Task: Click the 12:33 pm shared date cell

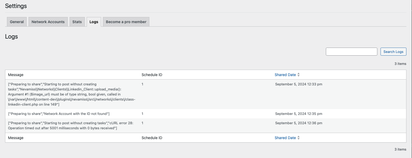Action: coord(299,84)
